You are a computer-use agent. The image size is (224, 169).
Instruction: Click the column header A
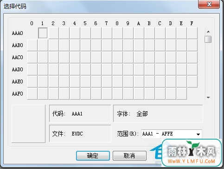[x=139, y=23]
